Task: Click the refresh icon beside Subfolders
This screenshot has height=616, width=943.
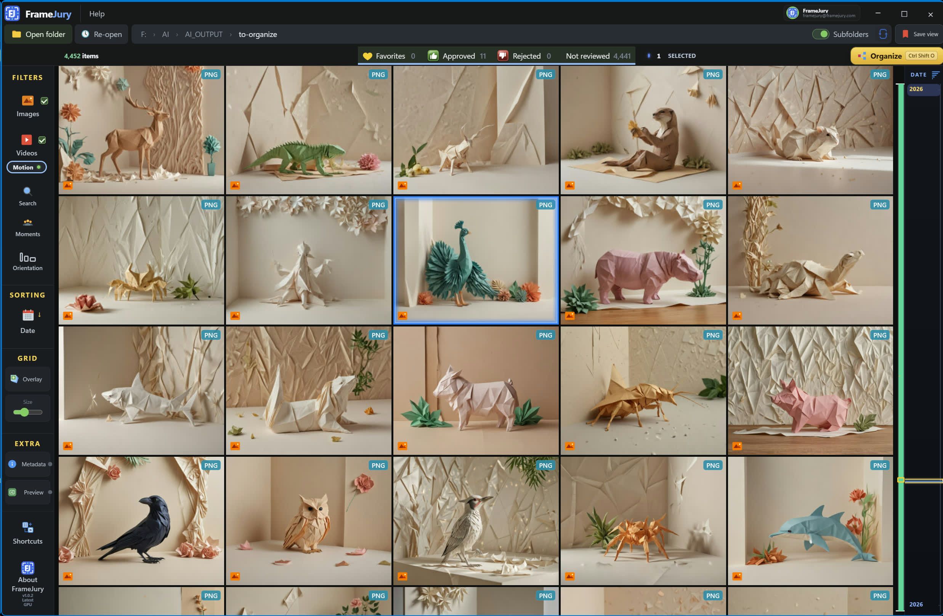Action: click(883, 34)
